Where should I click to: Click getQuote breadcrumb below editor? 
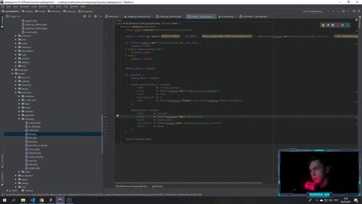click(157, 186)
